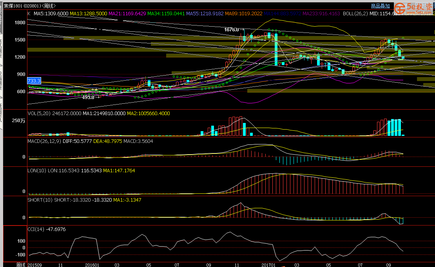
Task: Click the 周线 period label at bottom
Action: [x=21, y=265]
